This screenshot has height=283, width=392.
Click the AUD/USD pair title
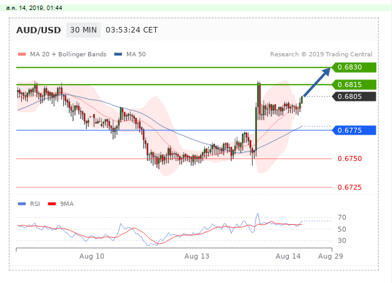[x=39, y=30]
